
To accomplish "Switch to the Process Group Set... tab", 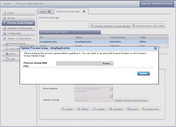I will [x=69, y=12].
